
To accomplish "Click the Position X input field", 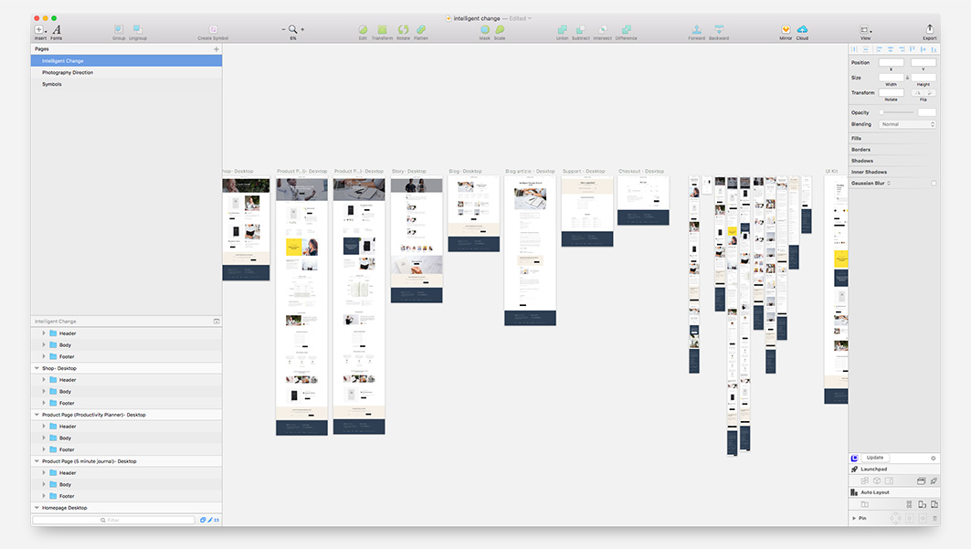I will point(892,62).
